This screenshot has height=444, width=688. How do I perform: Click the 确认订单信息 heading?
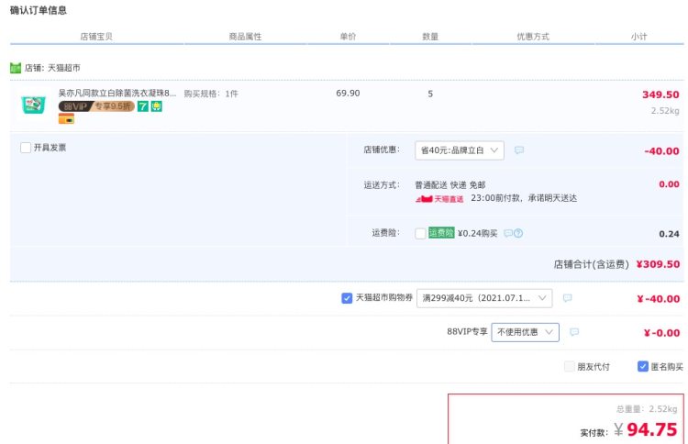pyautogui.click(x=39, y=10)
